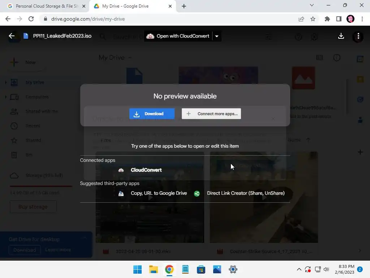Viewport: 370px width, 278px height.
Task: Click Download in Get Drive for desktop banner
Action: (25, 250)
